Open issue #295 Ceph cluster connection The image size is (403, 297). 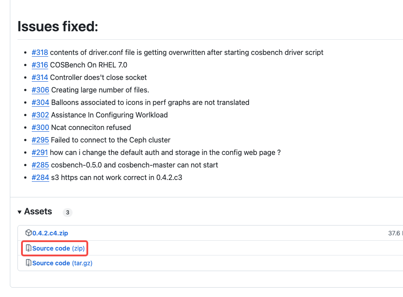40,140
